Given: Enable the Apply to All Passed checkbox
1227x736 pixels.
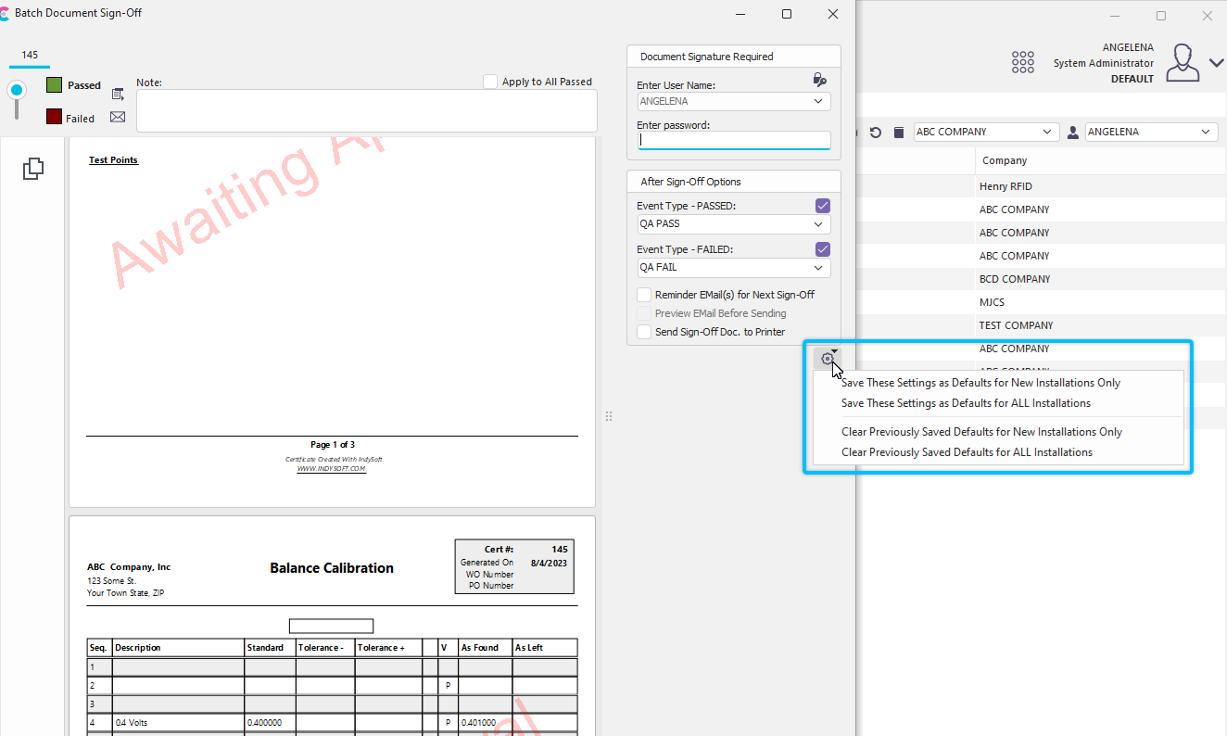Looking at the screenshot, I should pyautogui.click(x=490, y=82).
